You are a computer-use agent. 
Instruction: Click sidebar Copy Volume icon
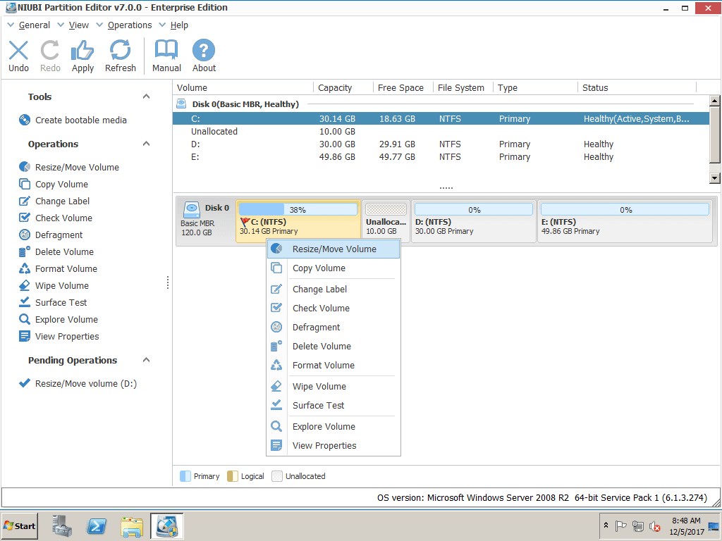(x=25, y=184)
